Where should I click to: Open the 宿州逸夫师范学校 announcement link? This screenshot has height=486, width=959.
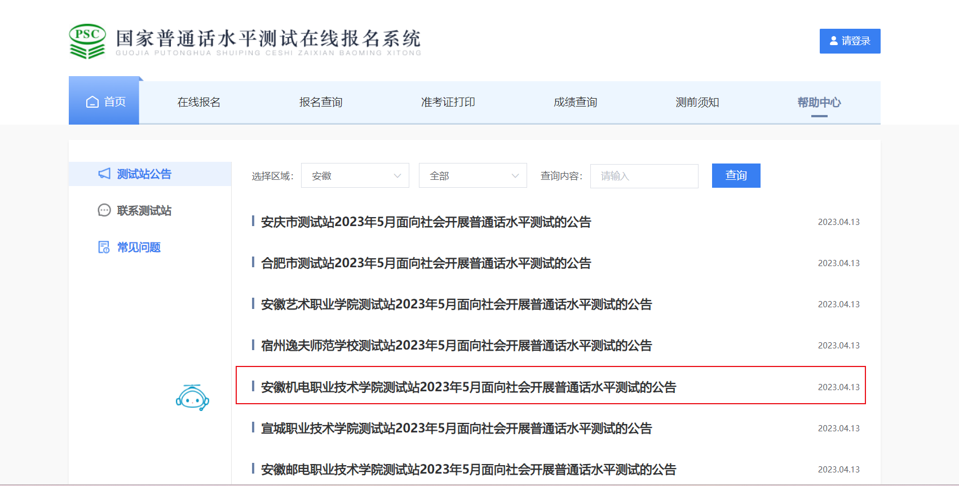click(456, 346)
